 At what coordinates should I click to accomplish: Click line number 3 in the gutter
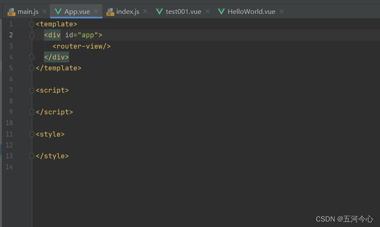point(11,46)
